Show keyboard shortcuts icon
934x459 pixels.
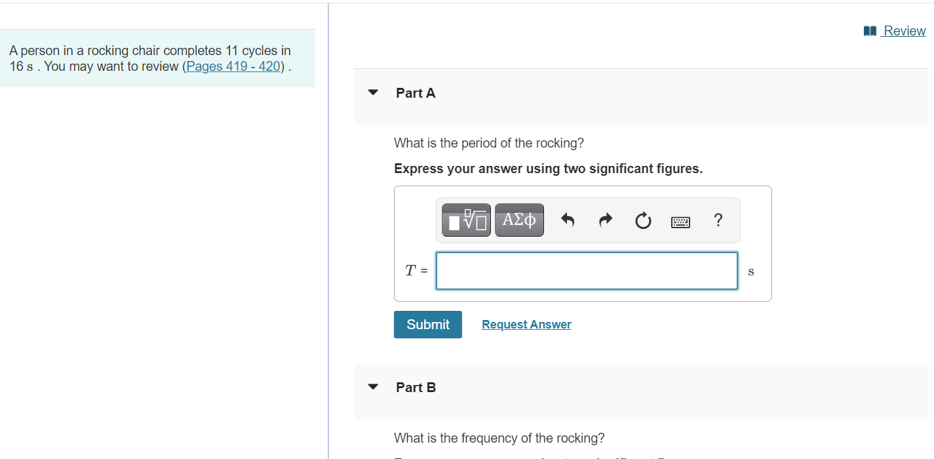click(x=681, y=222)
